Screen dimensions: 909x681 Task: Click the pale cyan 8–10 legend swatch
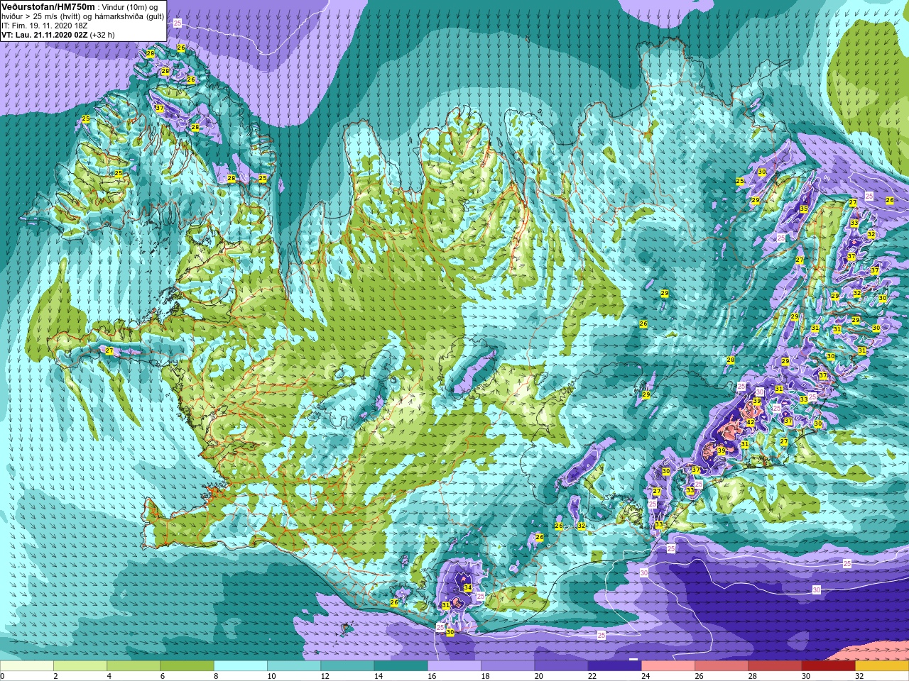coord(241,666)
